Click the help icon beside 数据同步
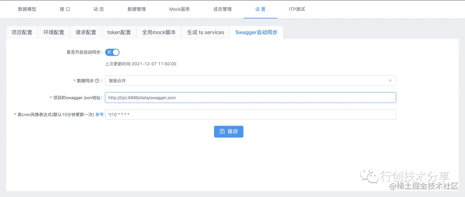 click(x=97, y=81)
